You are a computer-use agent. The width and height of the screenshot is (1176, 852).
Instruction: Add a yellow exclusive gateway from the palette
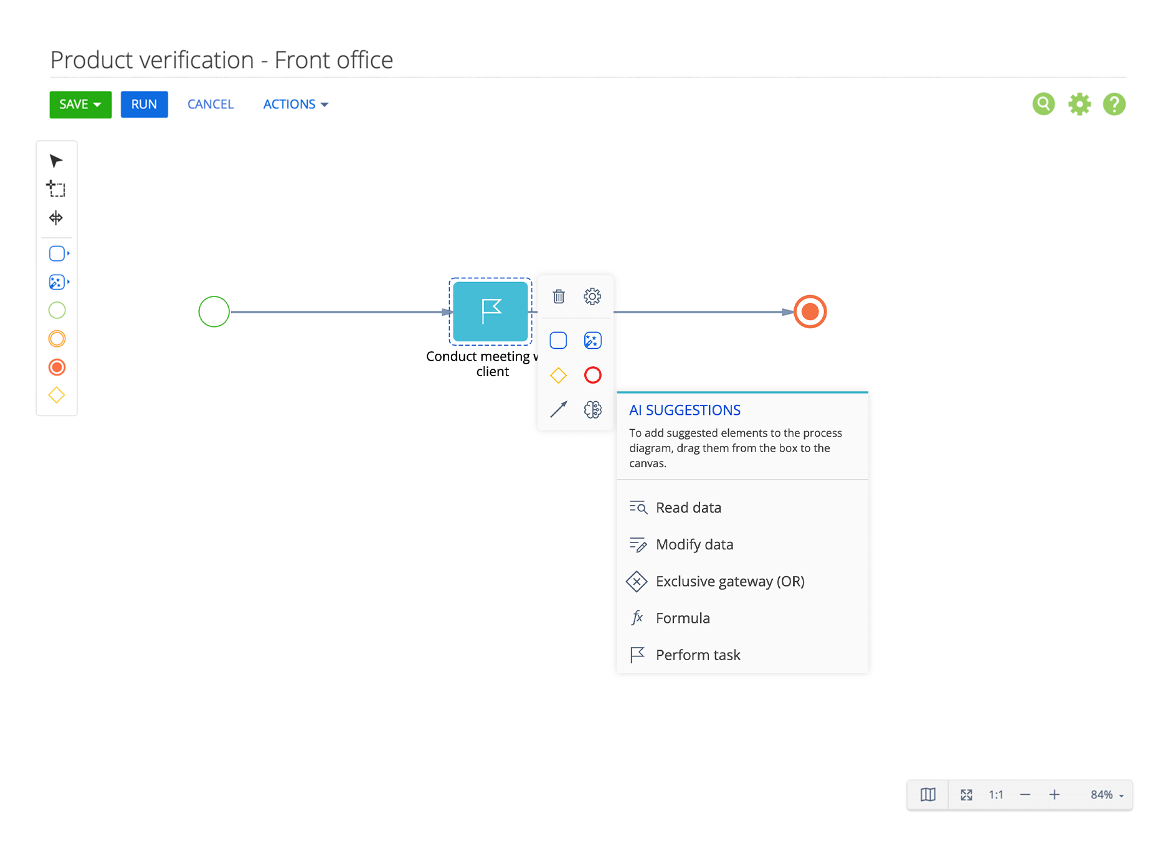pyautogui.click(x=57, y=394)
